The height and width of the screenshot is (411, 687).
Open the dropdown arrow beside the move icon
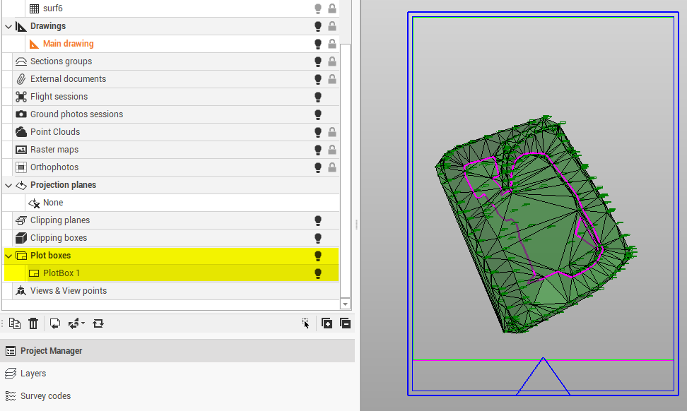(x=83, y=323)
